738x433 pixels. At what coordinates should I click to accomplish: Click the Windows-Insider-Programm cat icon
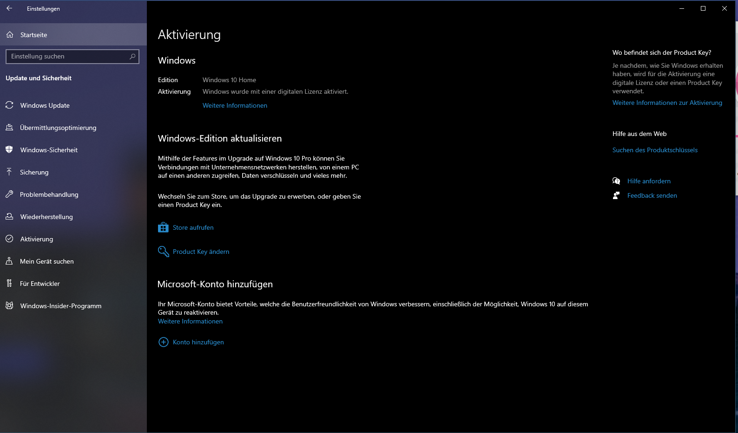point(9,306)
